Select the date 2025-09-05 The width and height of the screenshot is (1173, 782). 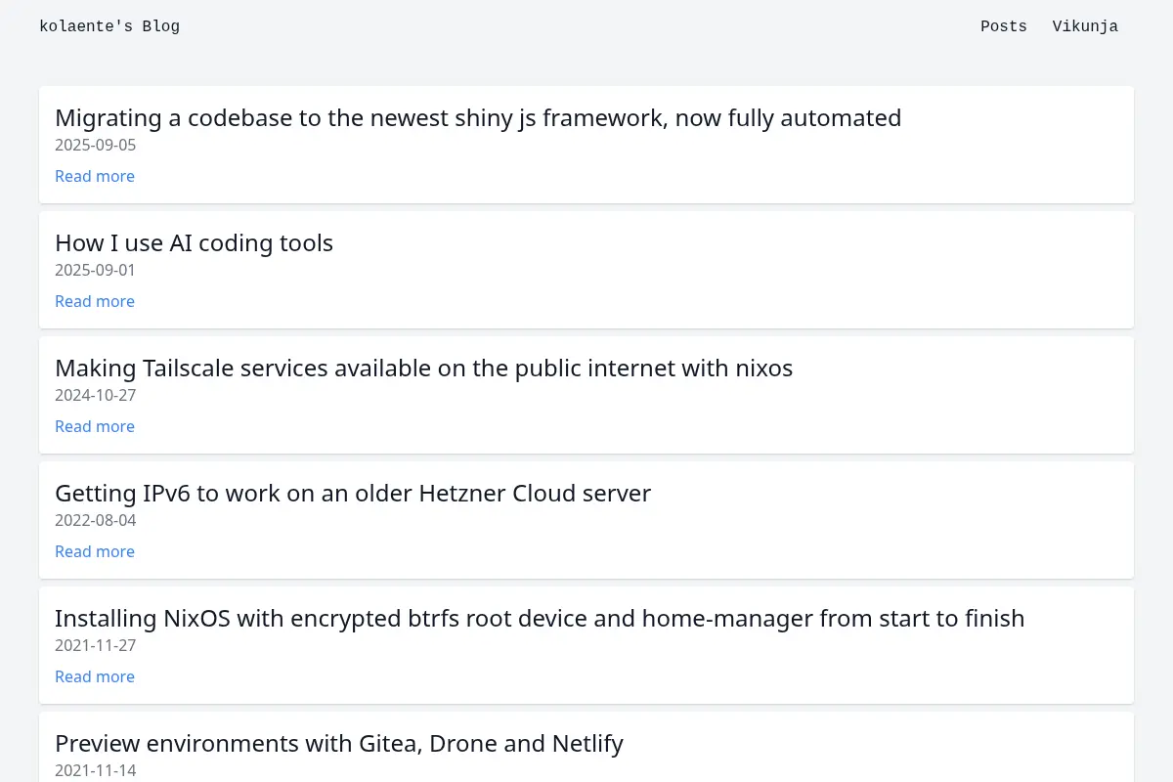pos(96,146)
